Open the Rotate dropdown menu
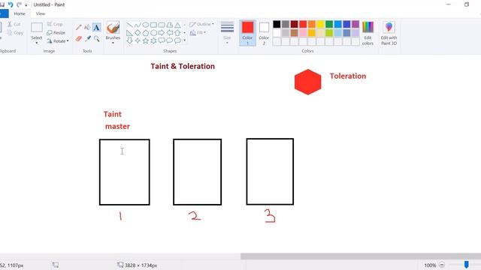The height and width of the screenshot is (270, 481). [58, 41]
